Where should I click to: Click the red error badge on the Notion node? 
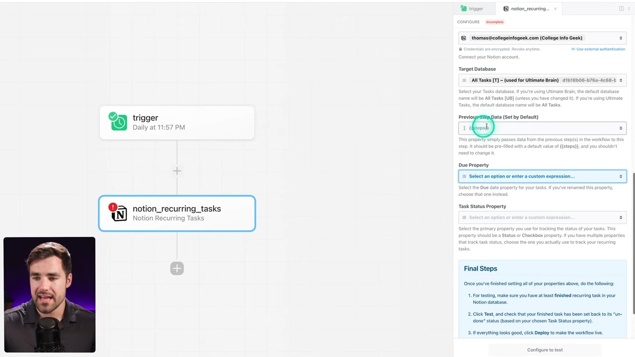tap(113, 207)
